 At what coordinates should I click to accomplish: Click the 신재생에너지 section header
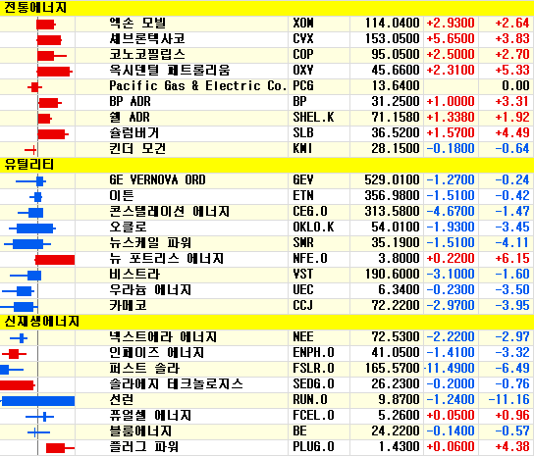[41, 322]
